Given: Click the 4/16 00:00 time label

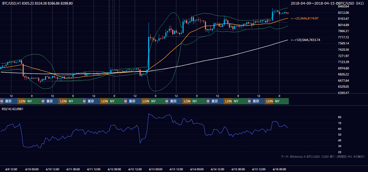Looking at the screenshot, I should pos(279,169).
